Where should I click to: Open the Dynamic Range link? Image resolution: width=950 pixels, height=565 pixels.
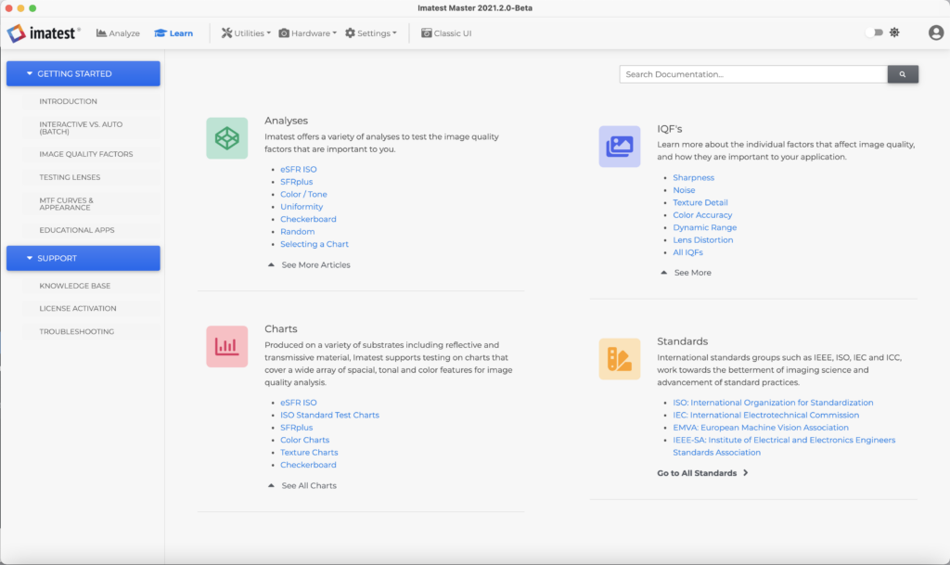(x=705, y=227)
